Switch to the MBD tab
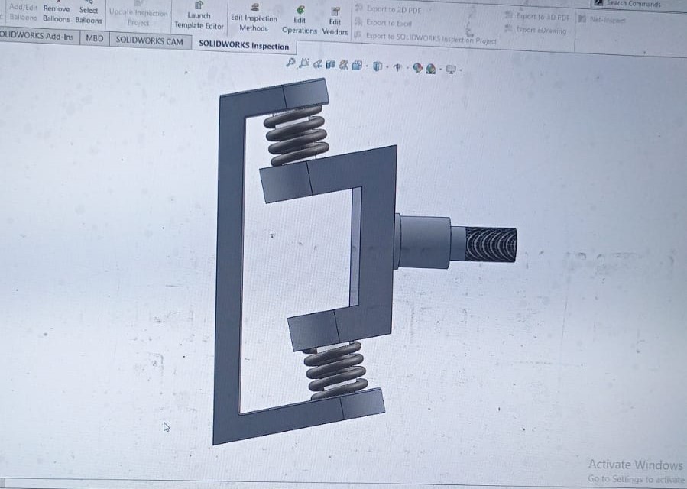687x489 pixels. pos(95,37)
